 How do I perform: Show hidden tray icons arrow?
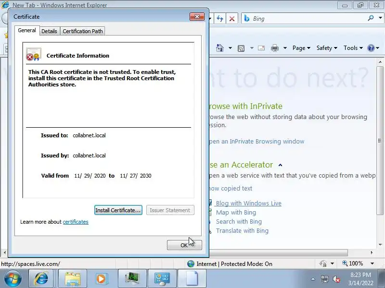(x=313, y=279)
